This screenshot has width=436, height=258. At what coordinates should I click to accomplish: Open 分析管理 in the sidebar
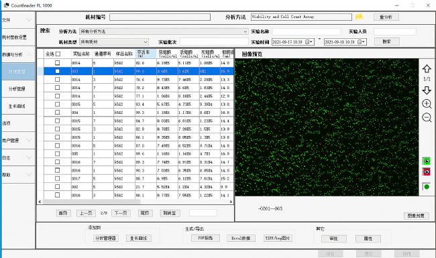[18, 89]
